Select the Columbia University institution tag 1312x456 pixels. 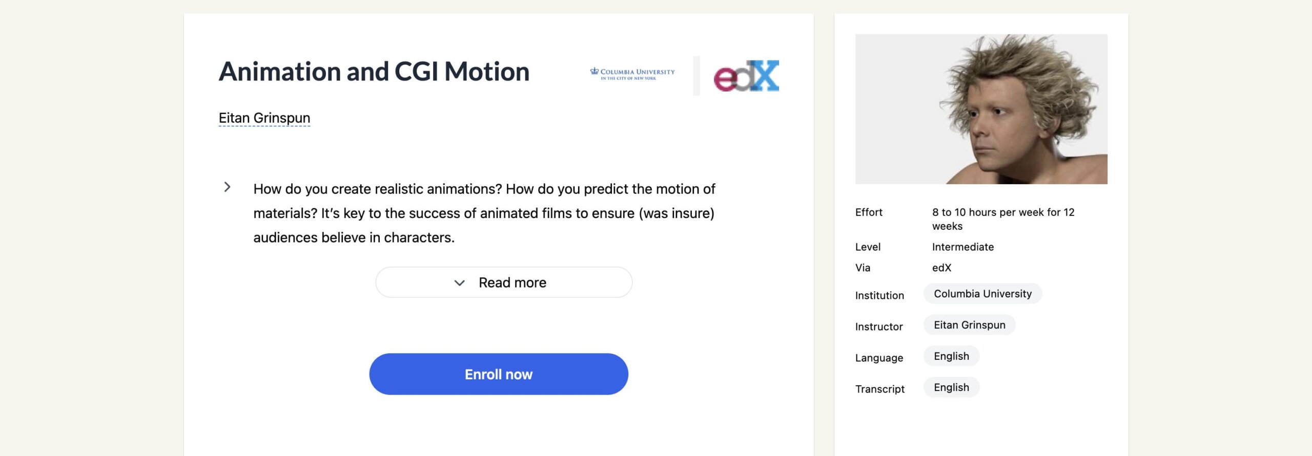tap(982, 294)
